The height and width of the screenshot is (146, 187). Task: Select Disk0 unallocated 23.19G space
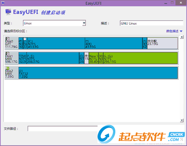pyautogui.click(x=162, y=43)
